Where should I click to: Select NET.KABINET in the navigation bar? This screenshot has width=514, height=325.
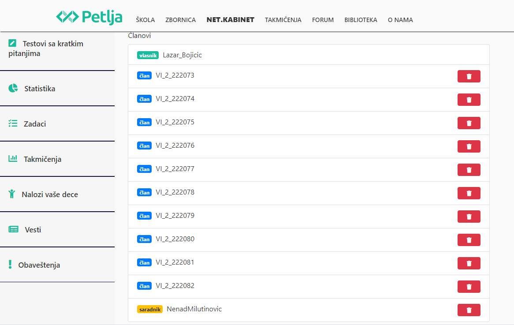click(x=230, y=20)
